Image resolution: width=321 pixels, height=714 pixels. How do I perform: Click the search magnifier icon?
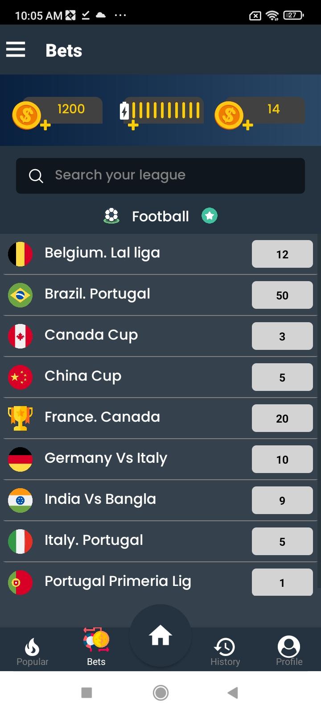[x=36, y=176]
